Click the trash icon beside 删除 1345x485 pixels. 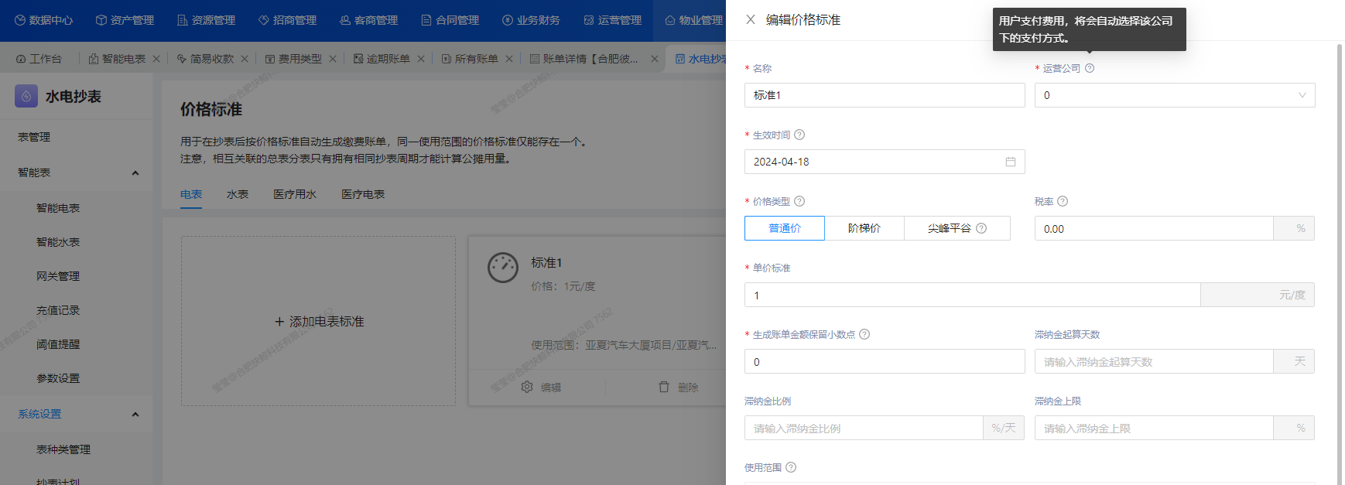click(664, 387)
